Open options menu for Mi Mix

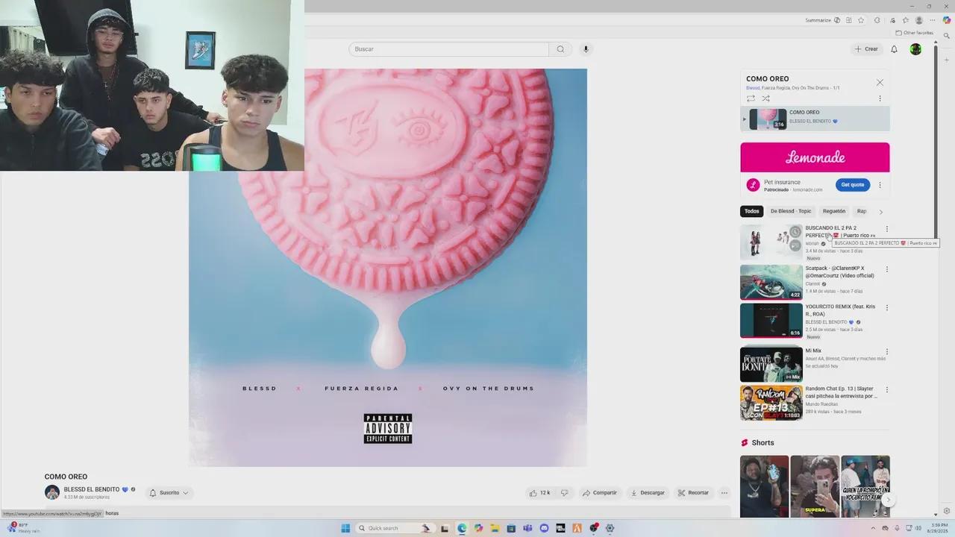pyautogui.click(x=887, y=351)
